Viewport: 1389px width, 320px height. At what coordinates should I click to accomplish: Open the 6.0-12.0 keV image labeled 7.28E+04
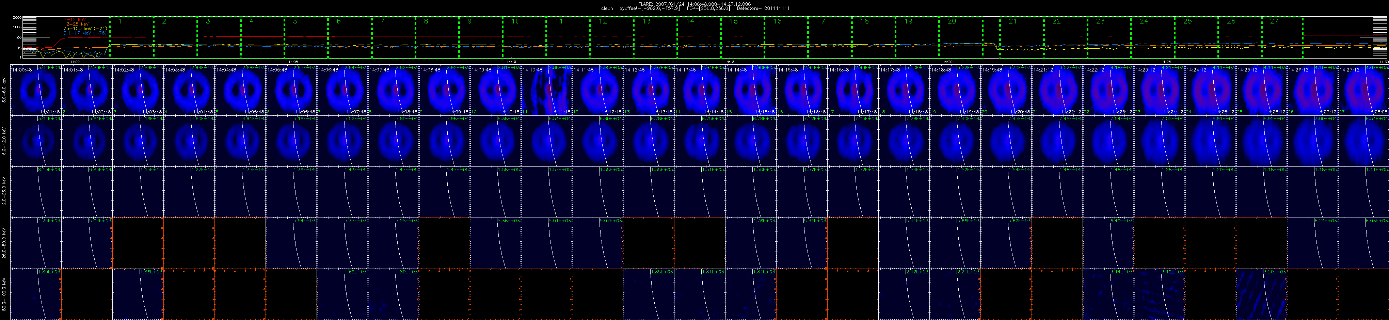(x=904, y=141)
